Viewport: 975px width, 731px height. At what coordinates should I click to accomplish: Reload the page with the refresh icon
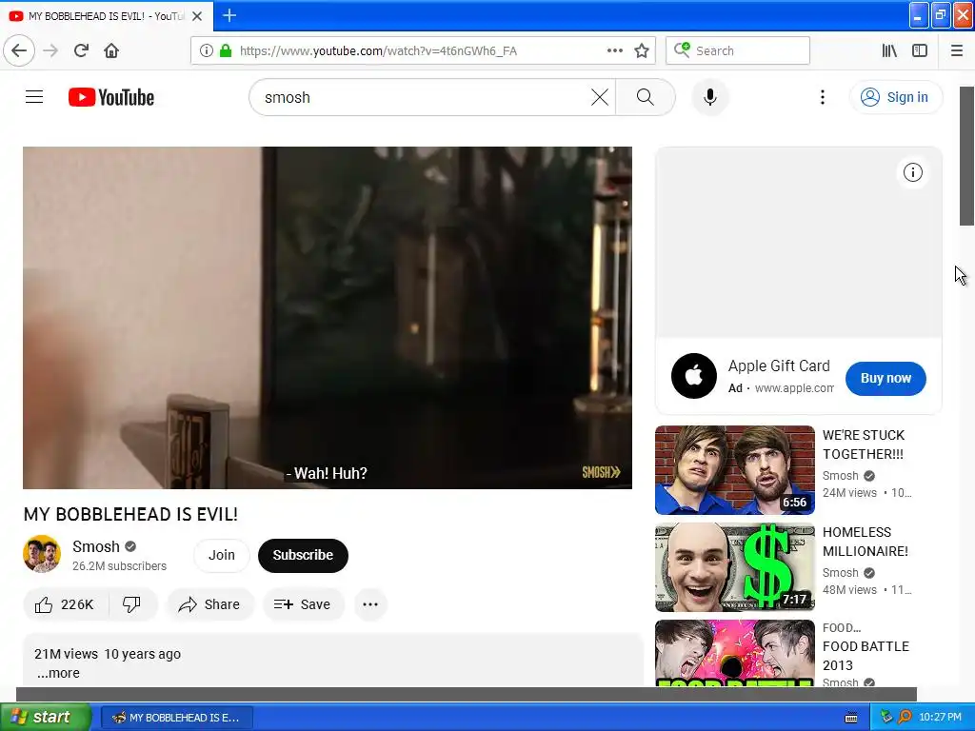click(81, 50)
